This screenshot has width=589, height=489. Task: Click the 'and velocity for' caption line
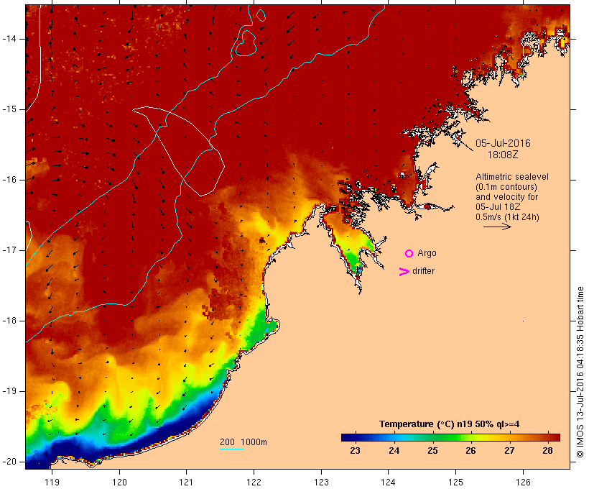point(506,197)
